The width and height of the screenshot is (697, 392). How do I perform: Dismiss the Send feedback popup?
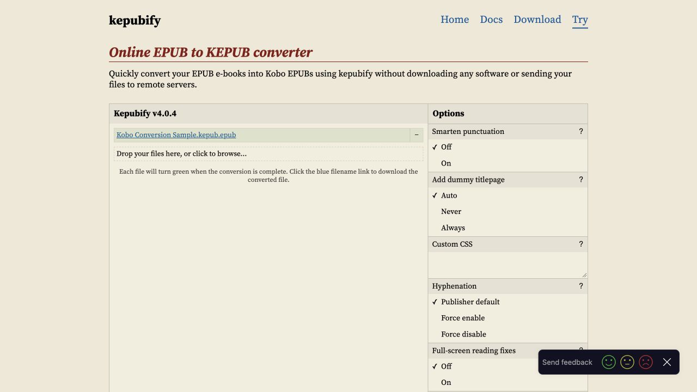click(x=667, y=362)
